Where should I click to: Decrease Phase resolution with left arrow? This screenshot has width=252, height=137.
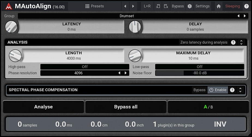click(119, 73)
